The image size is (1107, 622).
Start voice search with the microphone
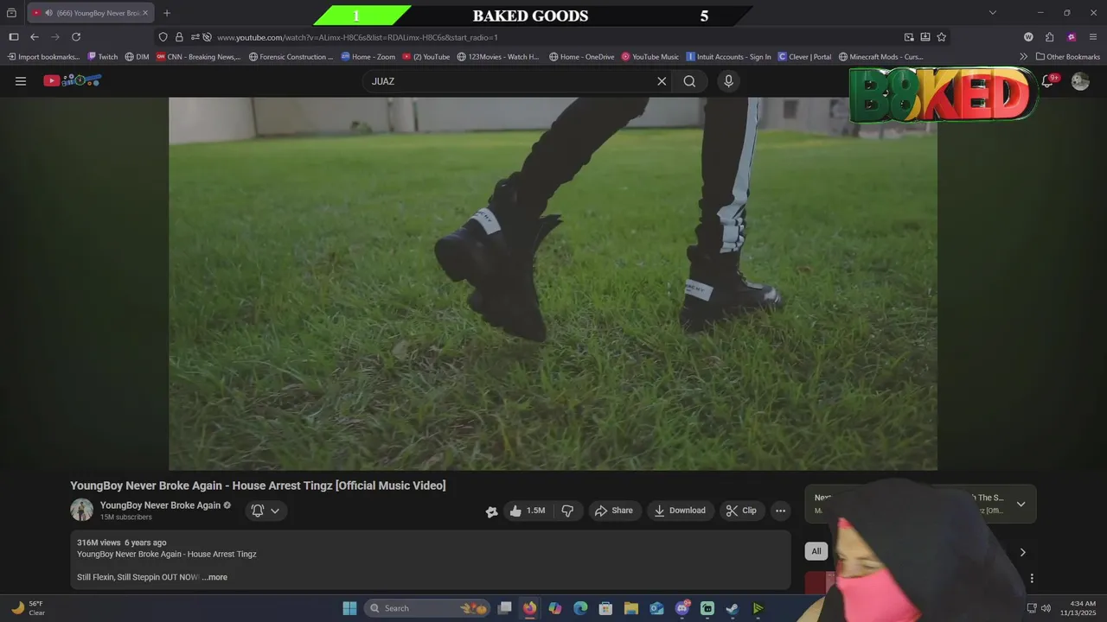pos(728,81)
